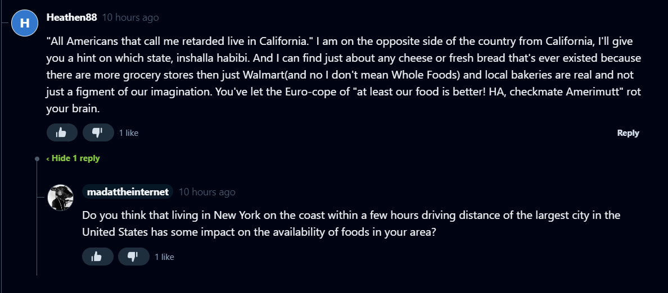Like Heathen88's comment with thumbs up
The height and width of the screenshot is (293, 668).
point(62,132)
